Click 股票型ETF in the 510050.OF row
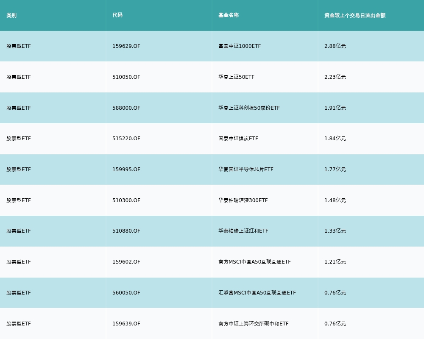The height and width of the screenshot is (339, 424). click(19, 77)
